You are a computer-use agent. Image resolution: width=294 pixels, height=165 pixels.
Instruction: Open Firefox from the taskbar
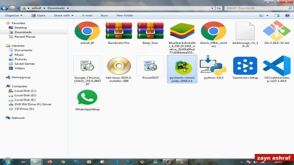click(x=50, y=162)
